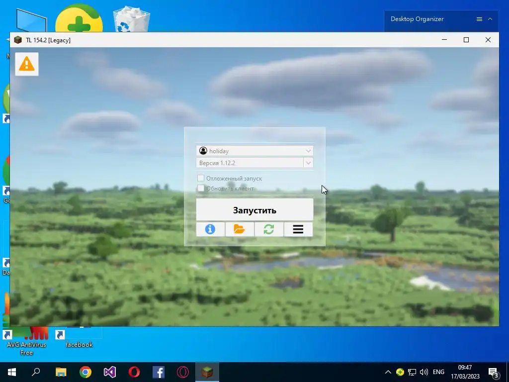Close the TL 154.2 Legacy window
The width and height of the screenshot is (509, 382).
click(488, 40)
